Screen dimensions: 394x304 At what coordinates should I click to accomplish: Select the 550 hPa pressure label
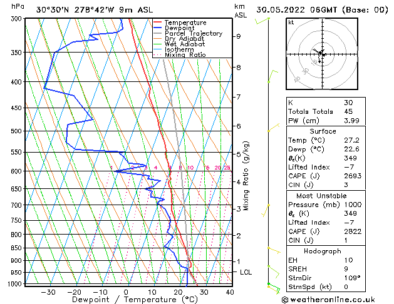18,152
